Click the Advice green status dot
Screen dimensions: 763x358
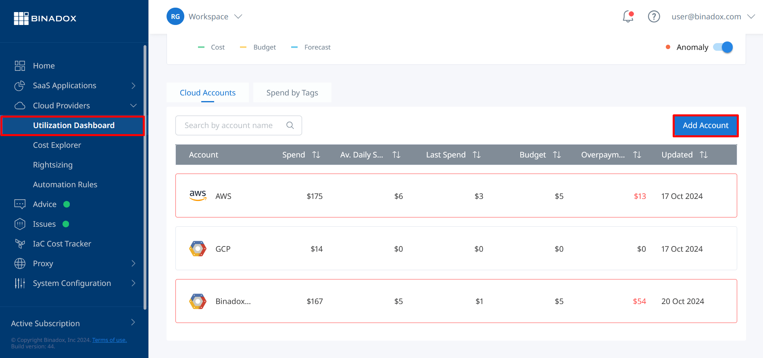pos(67,204)
